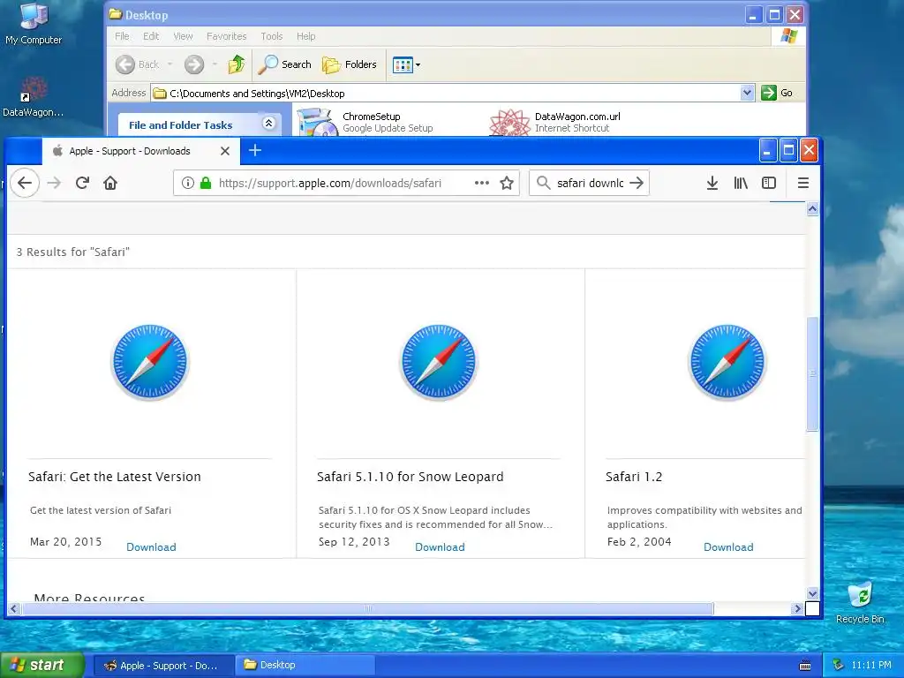This screenshot has height=678, width=904.
Task: Click Forward button in Desktop explorer window
Action: pyautogui.click(x=194, y=64)
